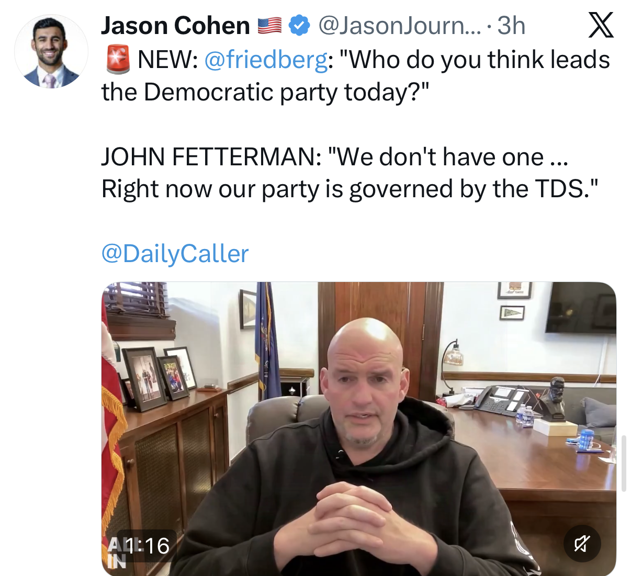Click the "NEW:" label in the tweet
This screenshot has width=631, height=576.
[x=168, y=60]
